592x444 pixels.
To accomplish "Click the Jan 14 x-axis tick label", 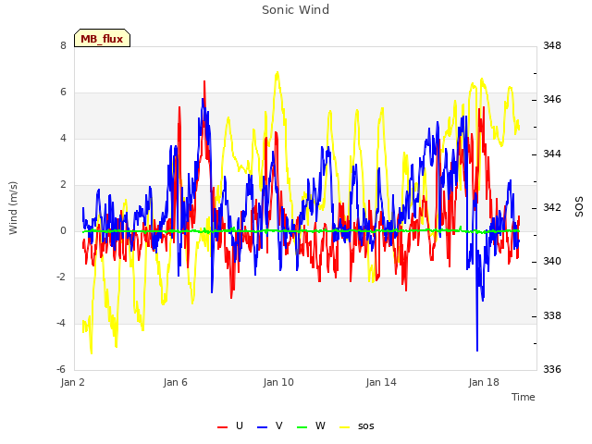I will pyautogui.click(x=381, y=382).
